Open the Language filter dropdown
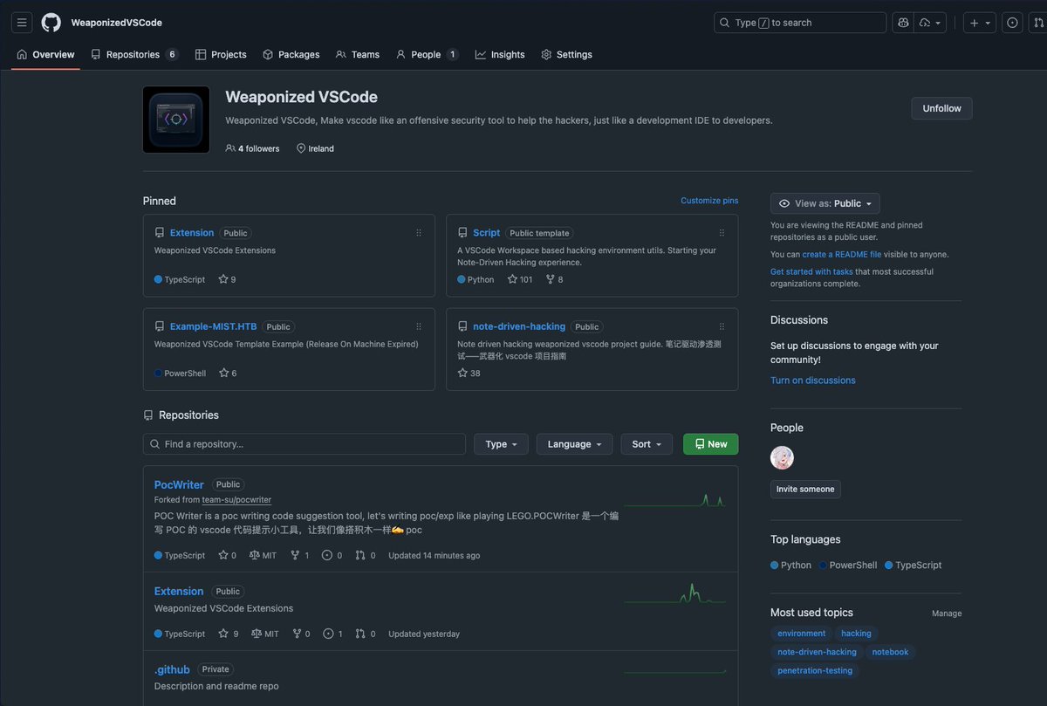The height and width of the screenshot is (706, 1047). [x=574, y=444]
